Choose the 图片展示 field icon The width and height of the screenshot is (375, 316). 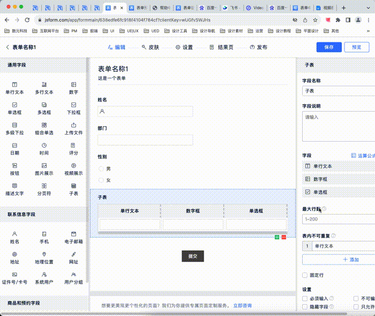click(44, 169)
